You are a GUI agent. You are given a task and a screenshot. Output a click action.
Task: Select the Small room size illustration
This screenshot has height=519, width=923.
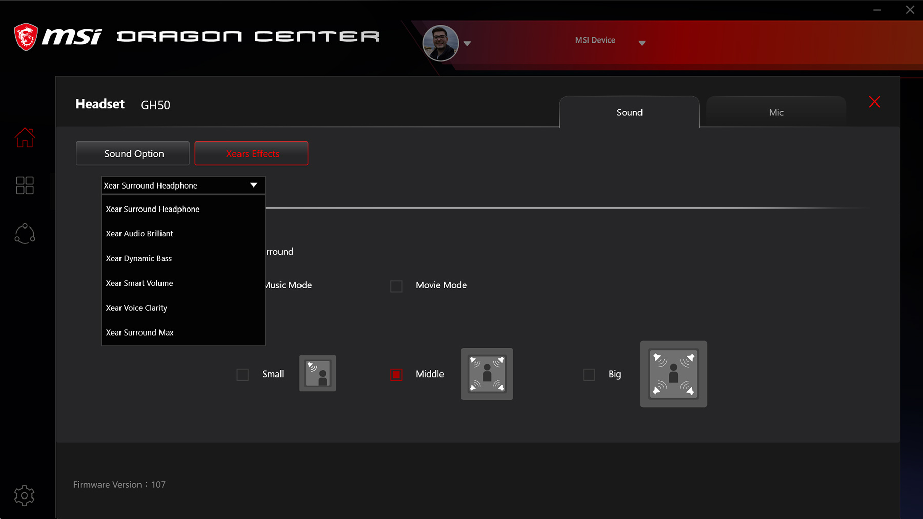[x=318, y=373]
